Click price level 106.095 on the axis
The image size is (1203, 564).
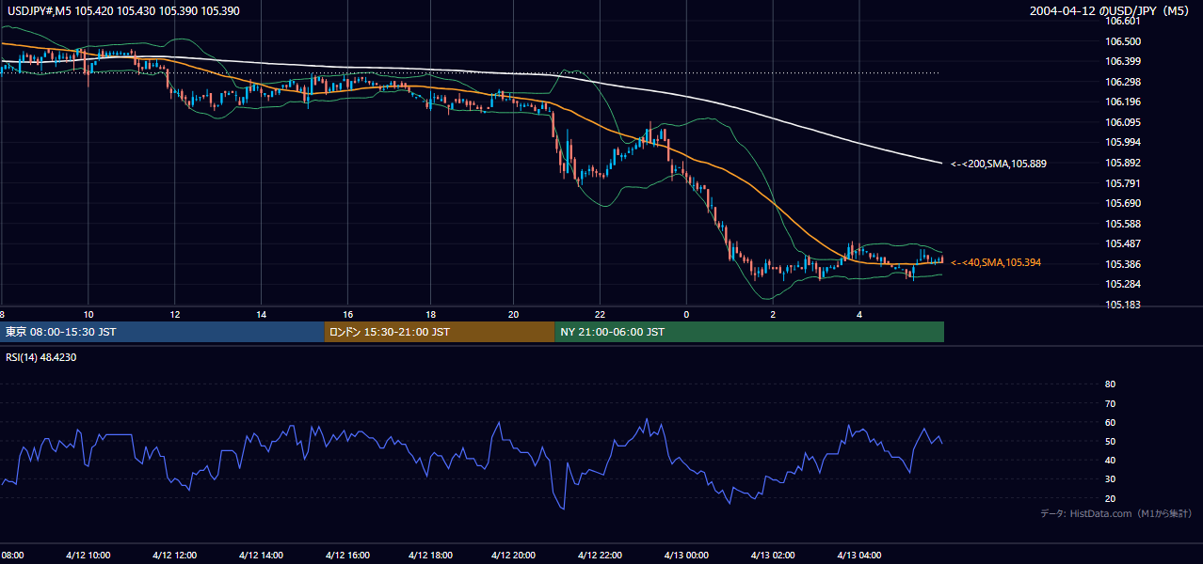1122,122
